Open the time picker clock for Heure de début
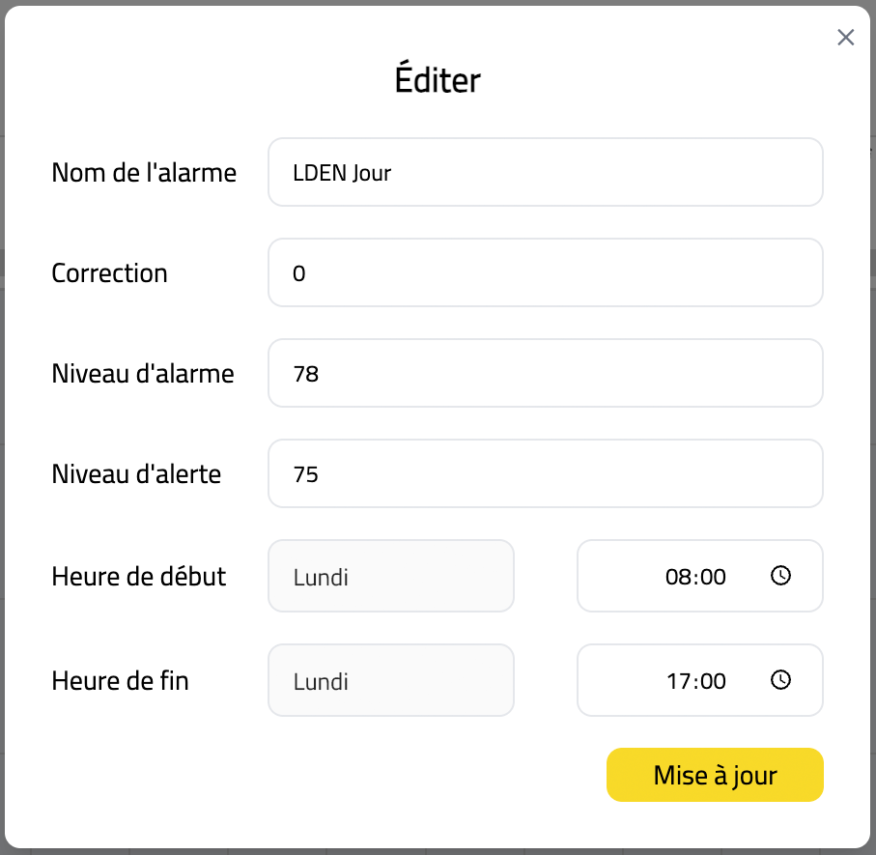Screen dimensions: 876x855 [780, 576]
